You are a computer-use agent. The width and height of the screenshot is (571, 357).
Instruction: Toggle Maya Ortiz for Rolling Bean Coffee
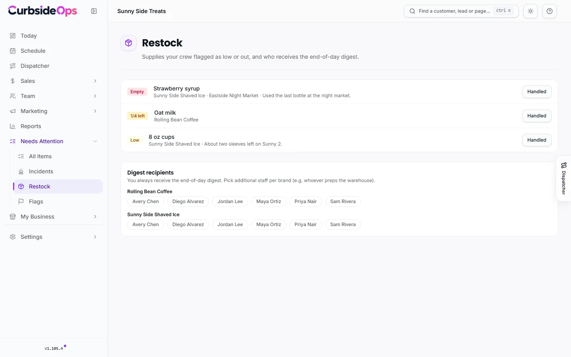[268, 202]
